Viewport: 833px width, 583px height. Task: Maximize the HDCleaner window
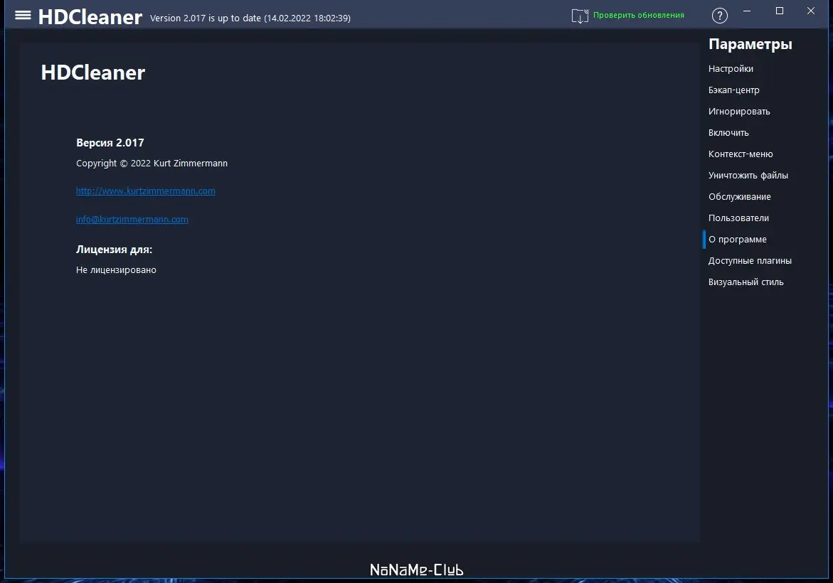tap(780, 11)
